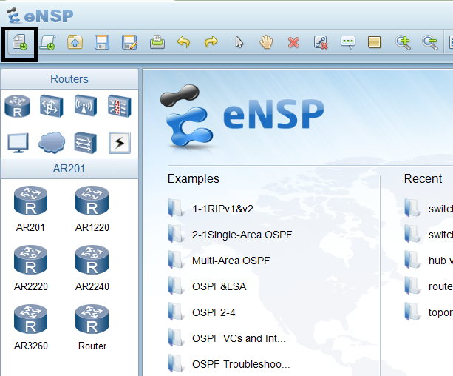Click the Print icon in the toolbar
This screenshot has height=376, width=453.
157,42
